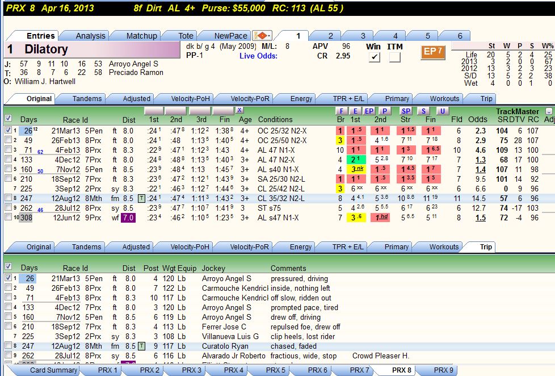This screenshot has width=555, height=376.
Task: Click the red 1 hd cell of 12Jun12 race
Action: coord(380,218)
